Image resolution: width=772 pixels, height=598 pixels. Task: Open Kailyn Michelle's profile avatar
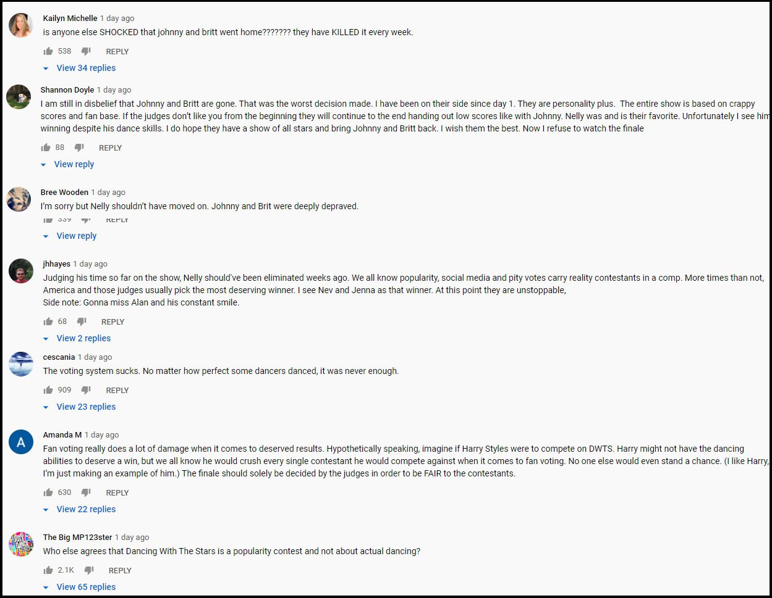pos(21,25)
